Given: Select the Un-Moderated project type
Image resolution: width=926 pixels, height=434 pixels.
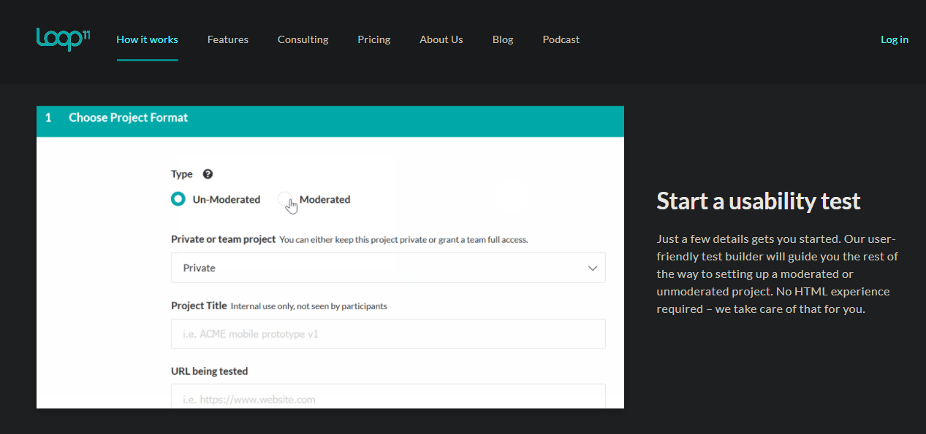Looking at the screenshot, I should coord(178,198).
